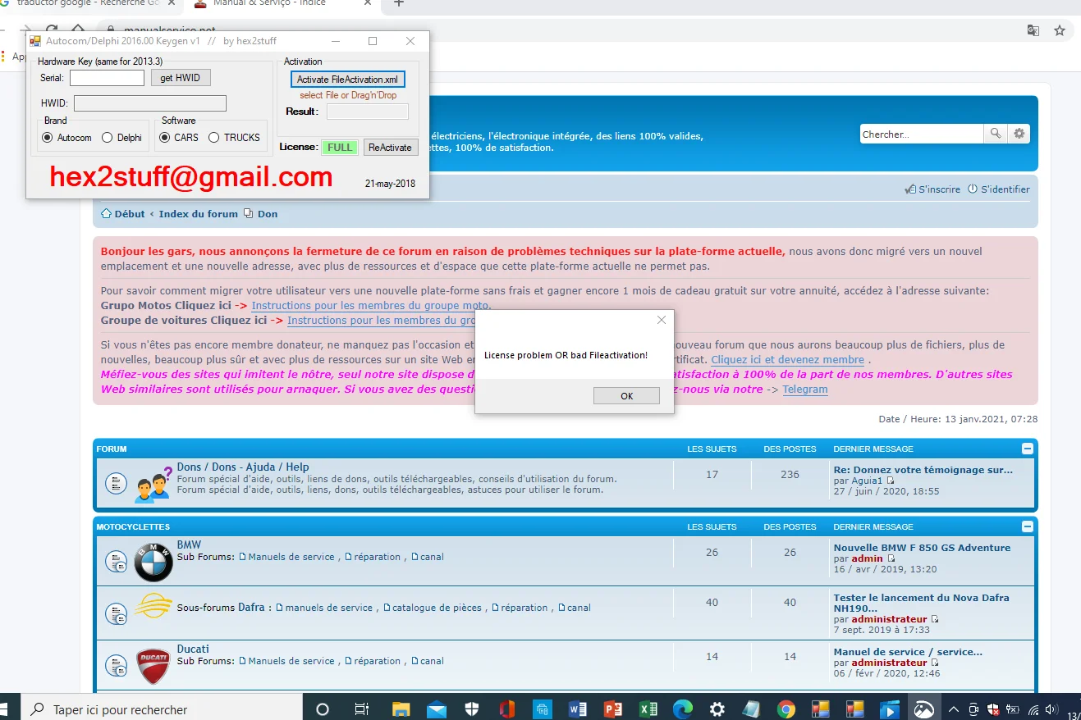Click the Activate FileActivation.xml button

coord(348,80)
